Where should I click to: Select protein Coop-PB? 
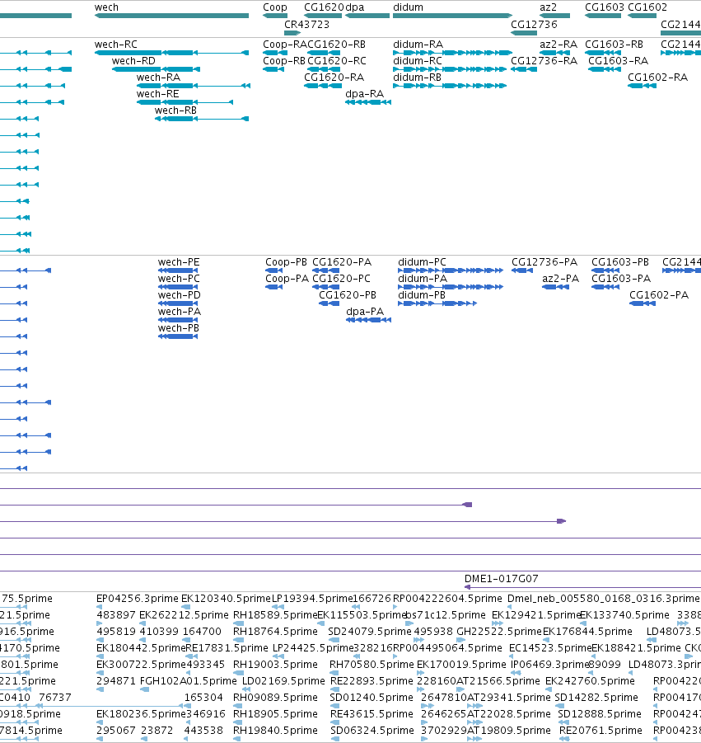pos(286,262)
